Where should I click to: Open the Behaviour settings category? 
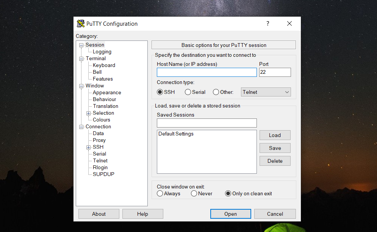104,99
